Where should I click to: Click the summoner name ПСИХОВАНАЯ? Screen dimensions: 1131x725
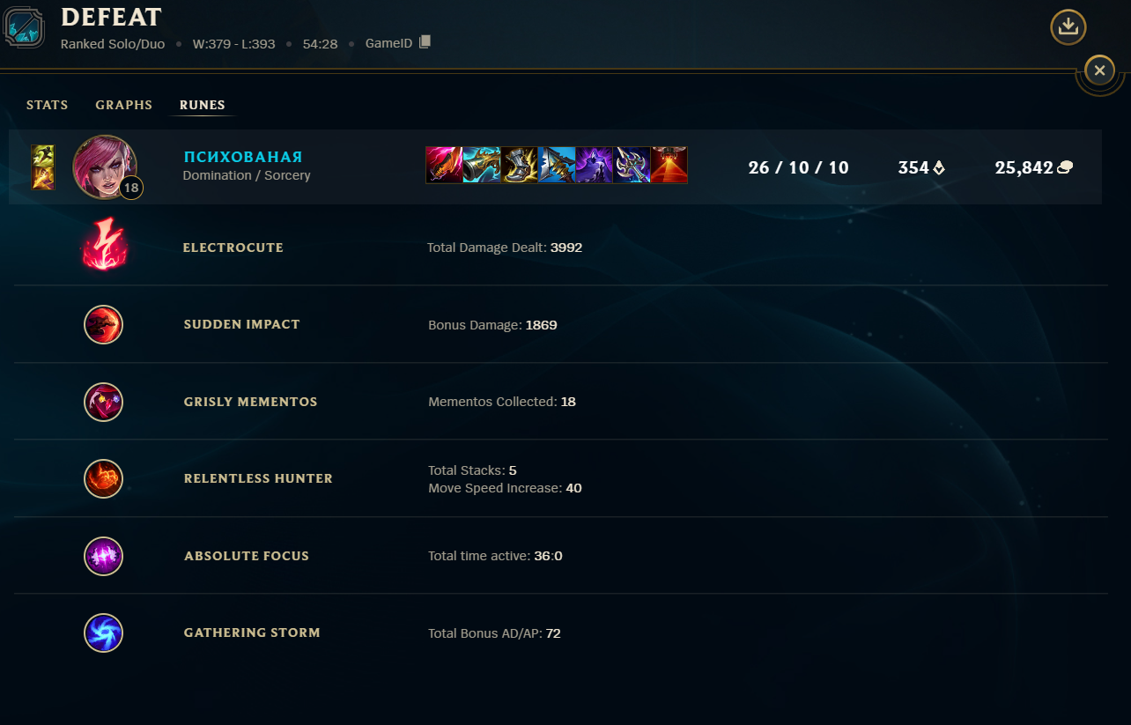tap(243, 157)
